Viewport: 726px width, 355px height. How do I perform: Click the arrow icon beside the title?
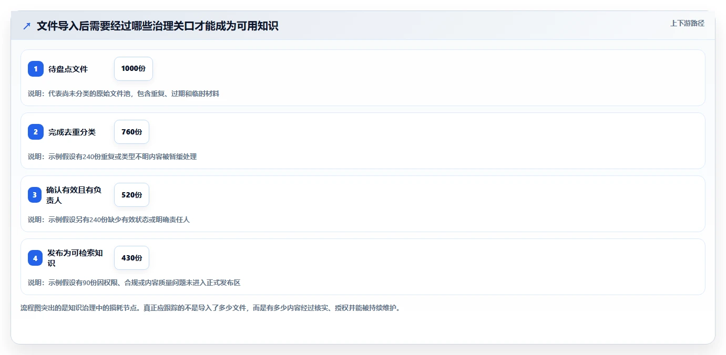(27, 26)
